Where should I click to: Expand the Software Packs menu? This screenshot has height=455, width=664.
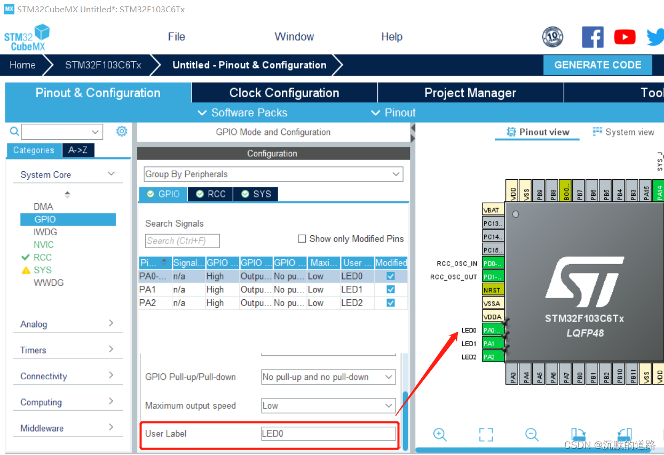242,113
